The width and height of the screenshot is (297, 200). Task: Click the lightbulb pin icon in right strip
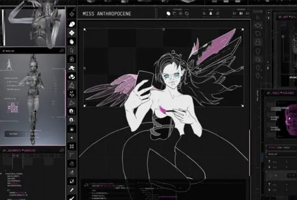[258, 68]
